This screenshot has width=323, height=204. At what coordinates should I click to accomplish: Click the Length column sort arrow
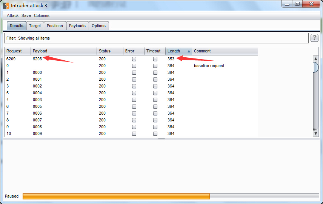pos(189,51)
